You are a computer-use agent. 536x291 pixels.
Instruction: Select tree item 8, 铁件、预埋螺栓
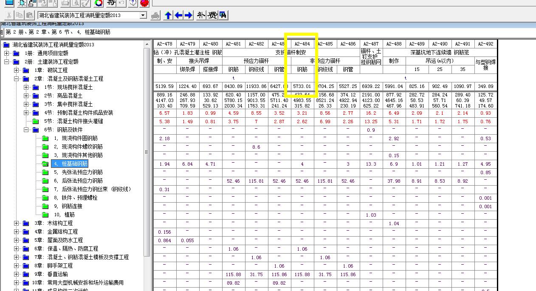[x=75, y=198]
